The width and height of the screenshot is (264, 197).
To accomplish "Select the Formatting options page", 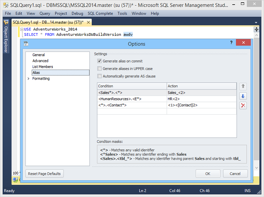I will [41, 78].
